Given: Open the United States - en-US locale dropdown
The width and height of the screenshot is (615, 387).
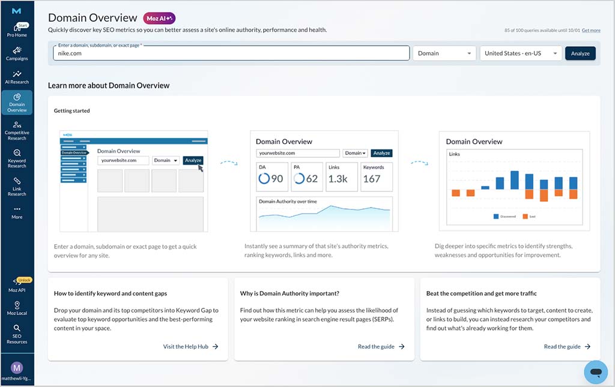Looking at the screenshot, I should click(521, 53).
